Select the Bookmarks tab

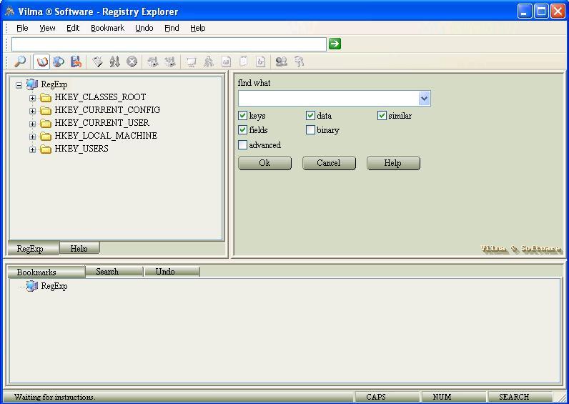pos(46,272)
